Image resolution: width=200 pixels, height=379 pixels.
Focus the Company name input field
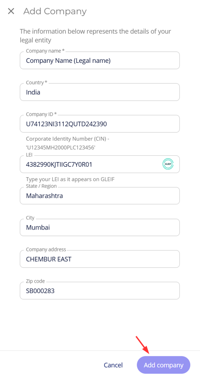click(x=100, y=60)
